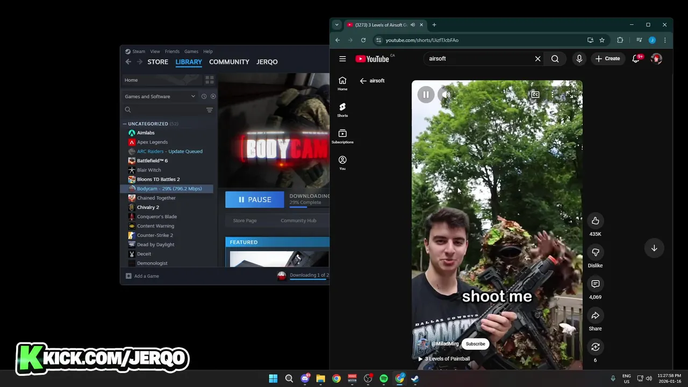Open the You section in sidebar
The width and height of the screenshot is (688, 387).
pyautogui.click(x=342, y=163)
